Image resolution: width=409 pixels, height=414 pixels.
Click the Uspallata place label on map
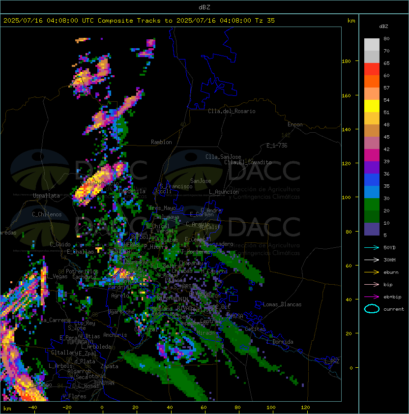point(46,196)
